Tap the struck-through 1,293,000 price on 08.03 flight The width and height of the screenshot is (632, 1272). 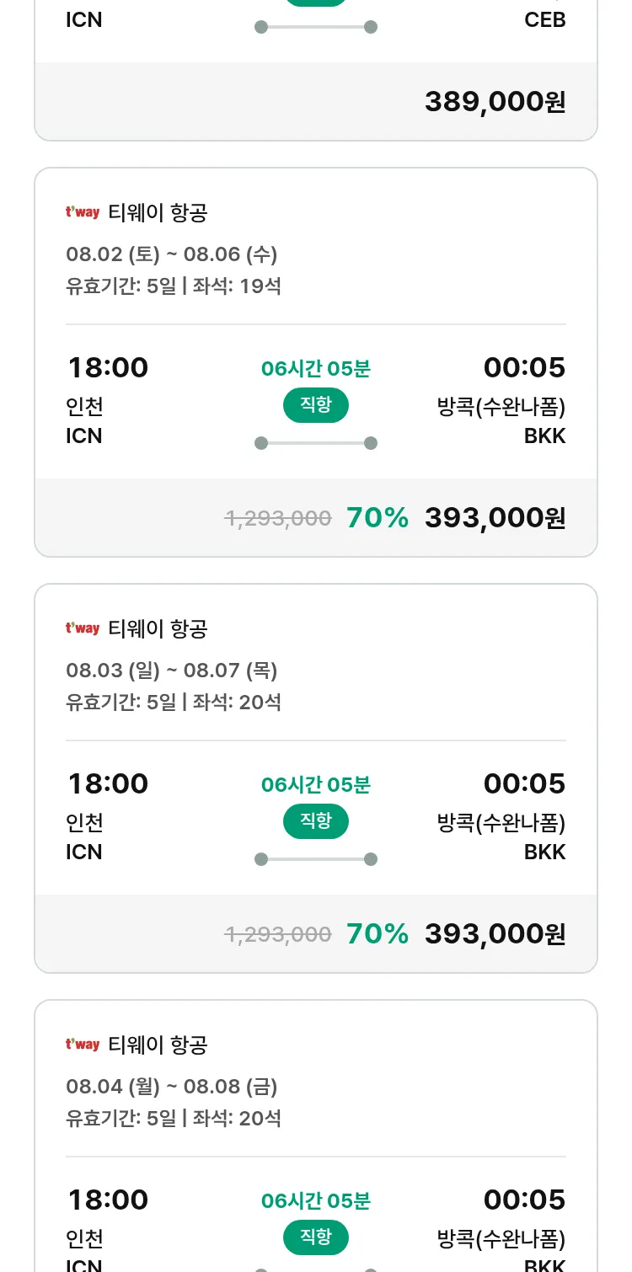tap(278, 934)
